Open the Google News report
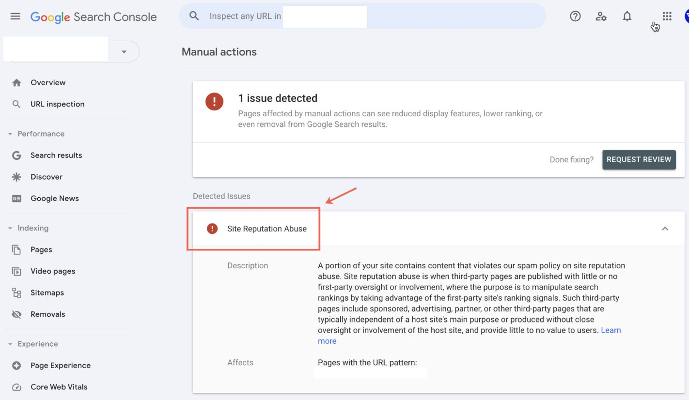Viewport: 689px width, 400px height. tap(54, 198)
